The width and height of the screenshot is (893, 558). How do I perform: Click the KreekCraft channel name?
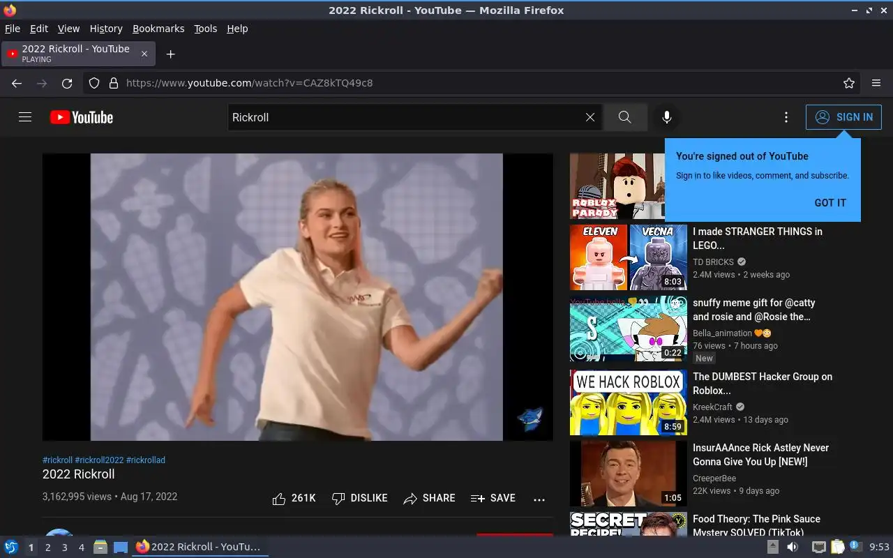[x=712, y=407]
